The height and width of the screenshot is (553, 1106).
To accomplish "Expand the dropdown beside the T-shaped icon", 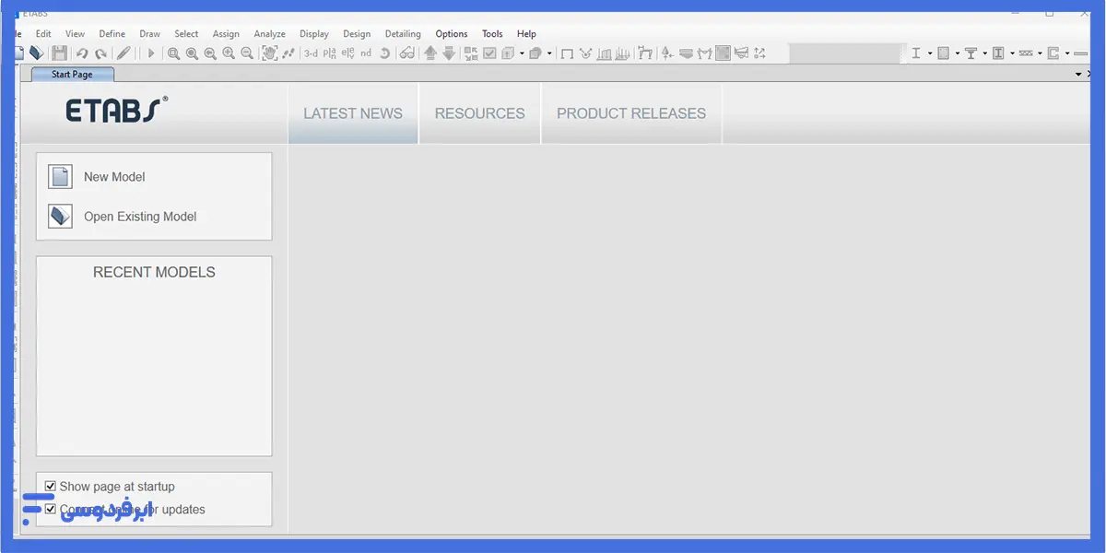I will click(x=984, y=53).
